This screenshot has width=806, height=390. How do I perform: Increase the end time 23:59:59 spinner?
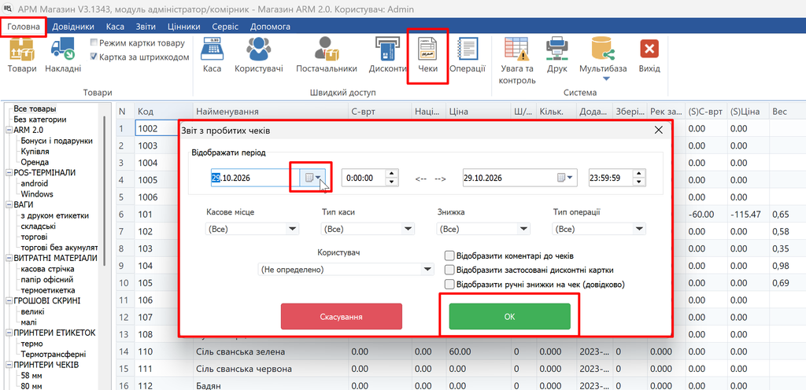[x=638, y=174]
